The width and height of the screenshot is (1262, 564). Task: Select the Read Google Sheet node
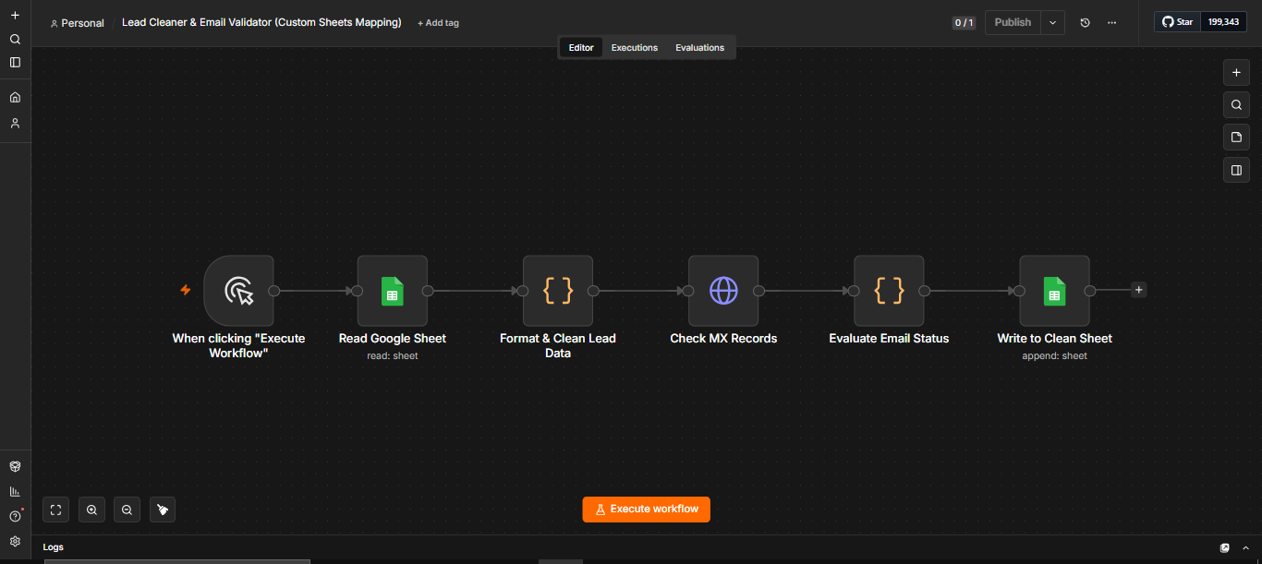coord(393,291)
